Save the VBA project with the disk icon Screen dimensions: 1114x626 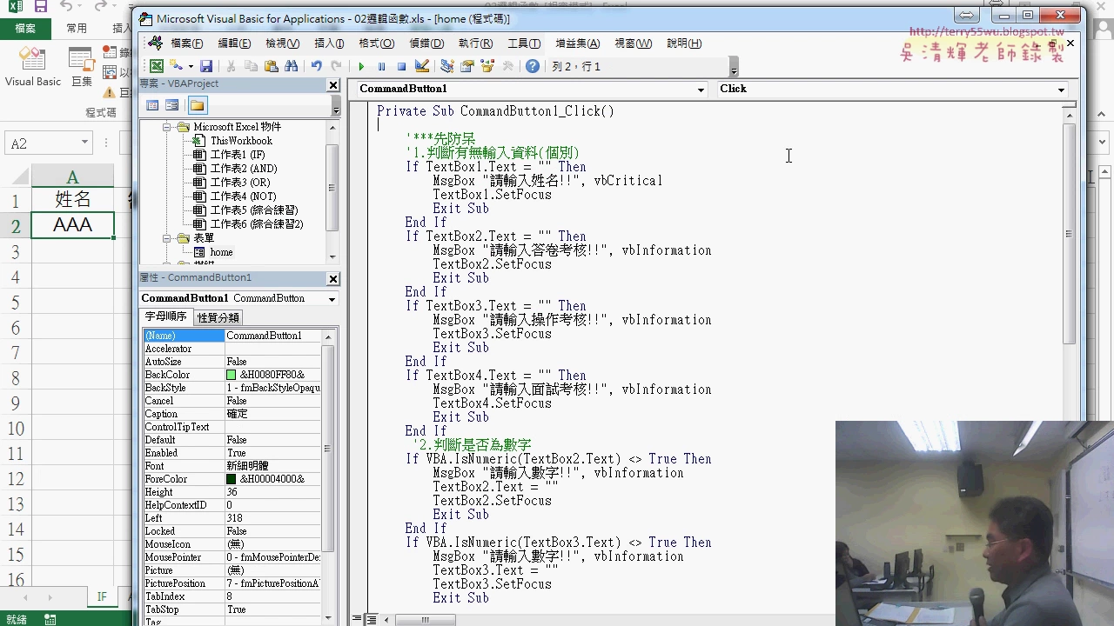[x=206, y=66]
